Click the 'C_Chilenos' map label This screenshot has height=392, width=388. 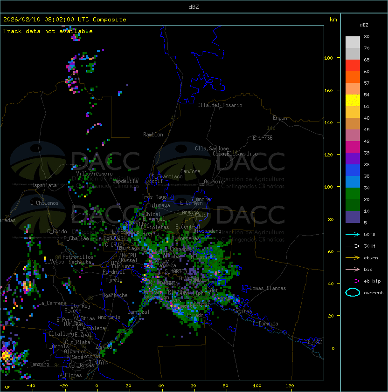(44, 203)
